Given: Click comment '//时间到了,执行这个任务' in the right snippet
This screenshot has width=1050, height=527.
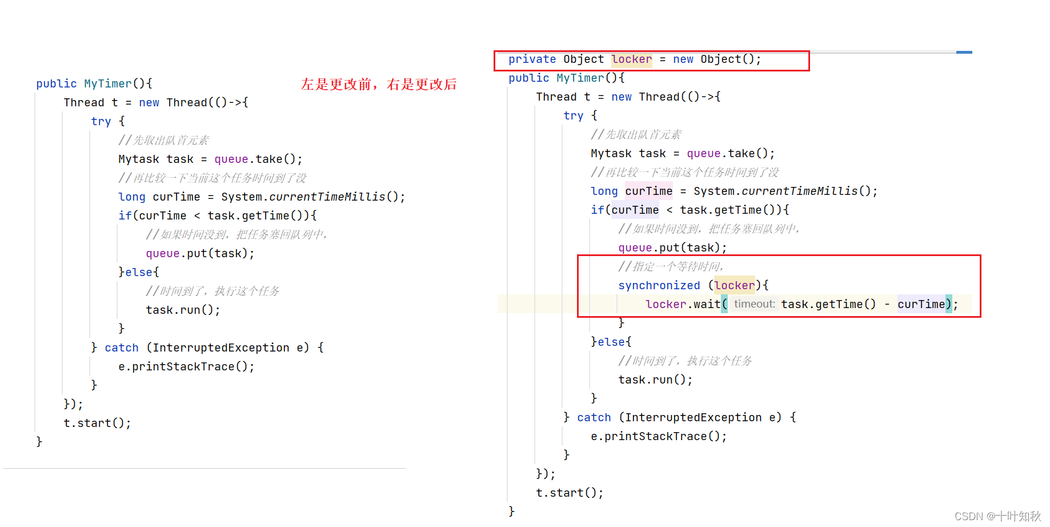Looking at the screenshot, I should (685, 361).
